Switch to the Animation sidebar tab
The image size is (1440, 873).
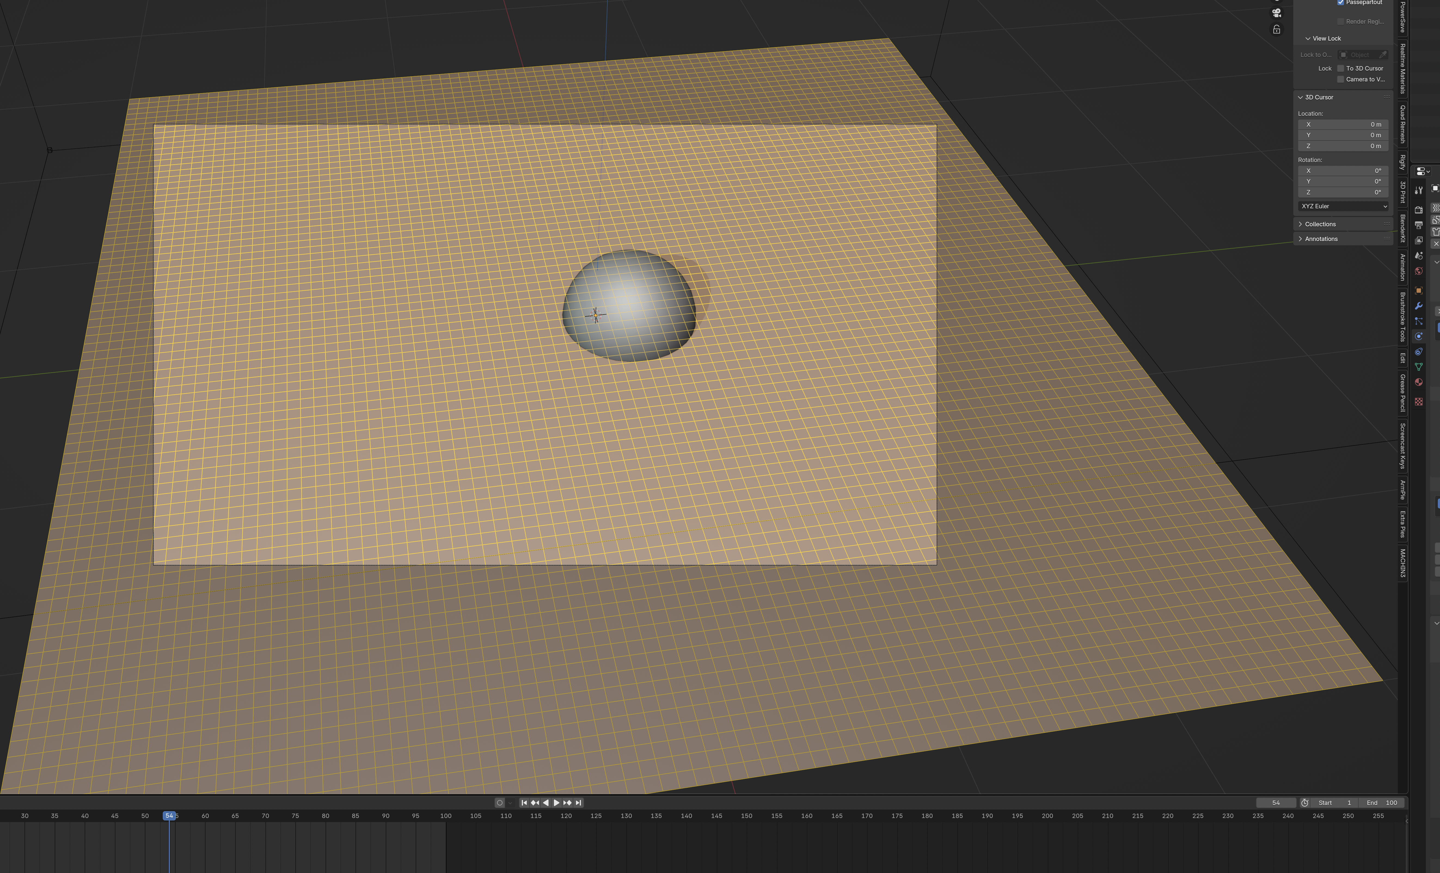pos(1403,267)
